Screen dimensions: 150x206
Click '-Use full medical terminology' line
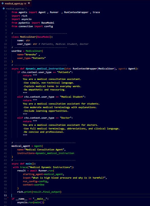pyautogui.click(x=71, y=128)
